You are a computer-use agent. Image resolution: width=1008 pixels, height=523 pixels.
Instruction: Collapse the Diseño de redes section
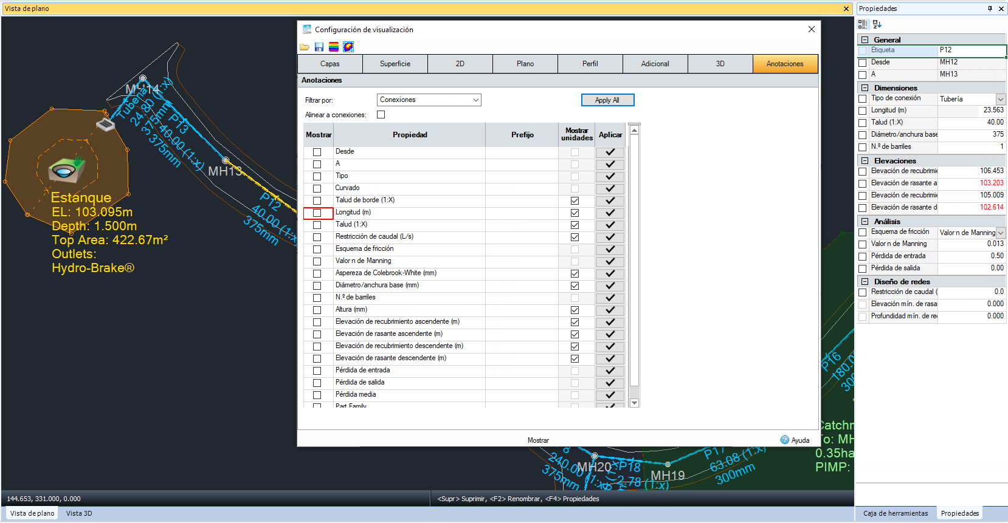865,281
